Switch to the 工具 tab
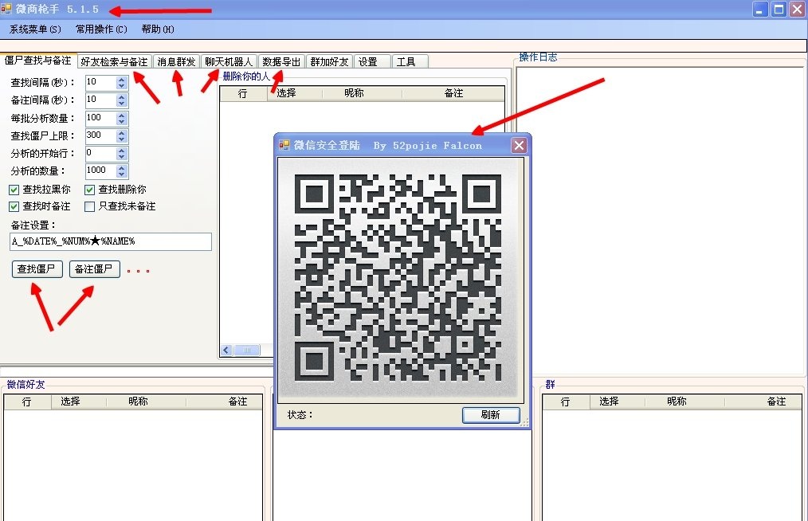 [x=410, y=62]
